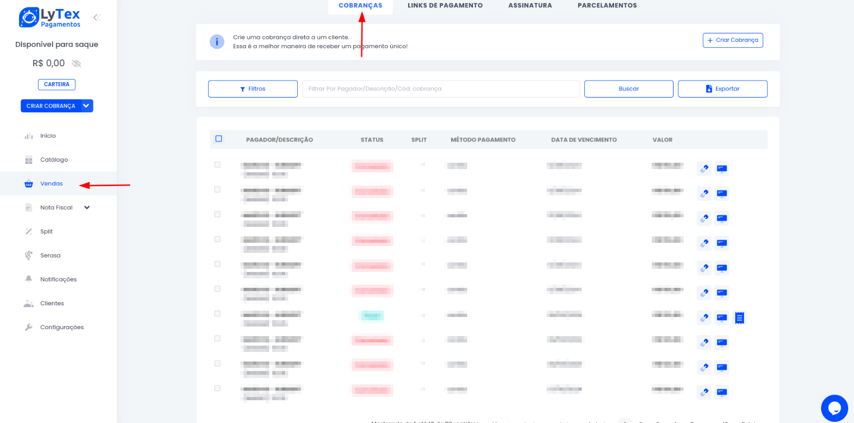Click the + Criar Cobrança outlined button

point(732,40)
